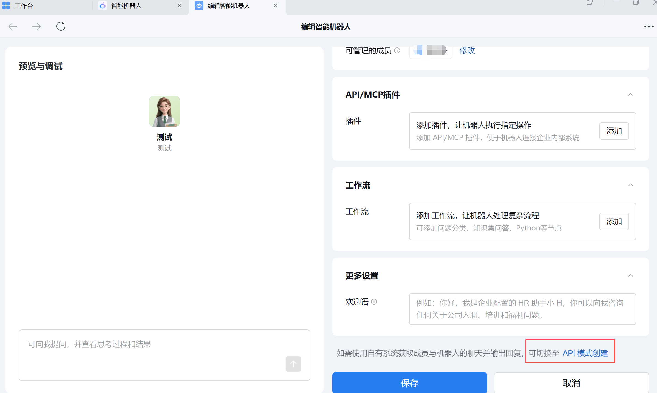
Task: Click text 可添加问题分类、知识集问答、Python等节点
Action: tap(489, 228)
